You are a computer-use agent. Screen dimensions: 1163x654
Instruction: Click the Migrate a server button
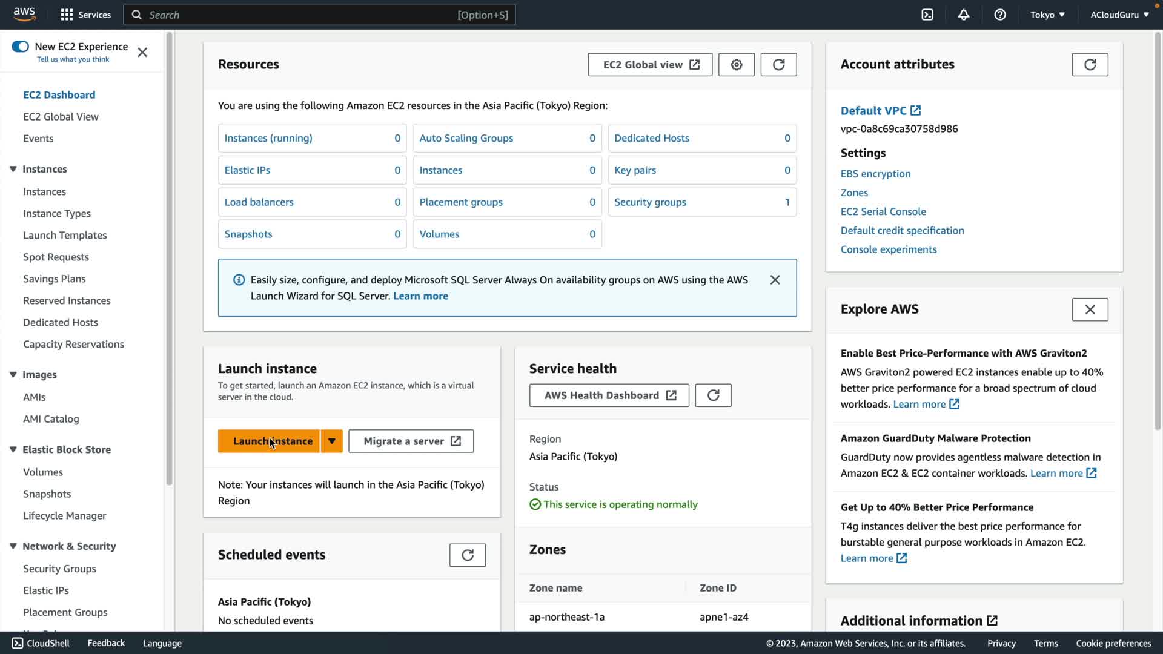(411, 441)
